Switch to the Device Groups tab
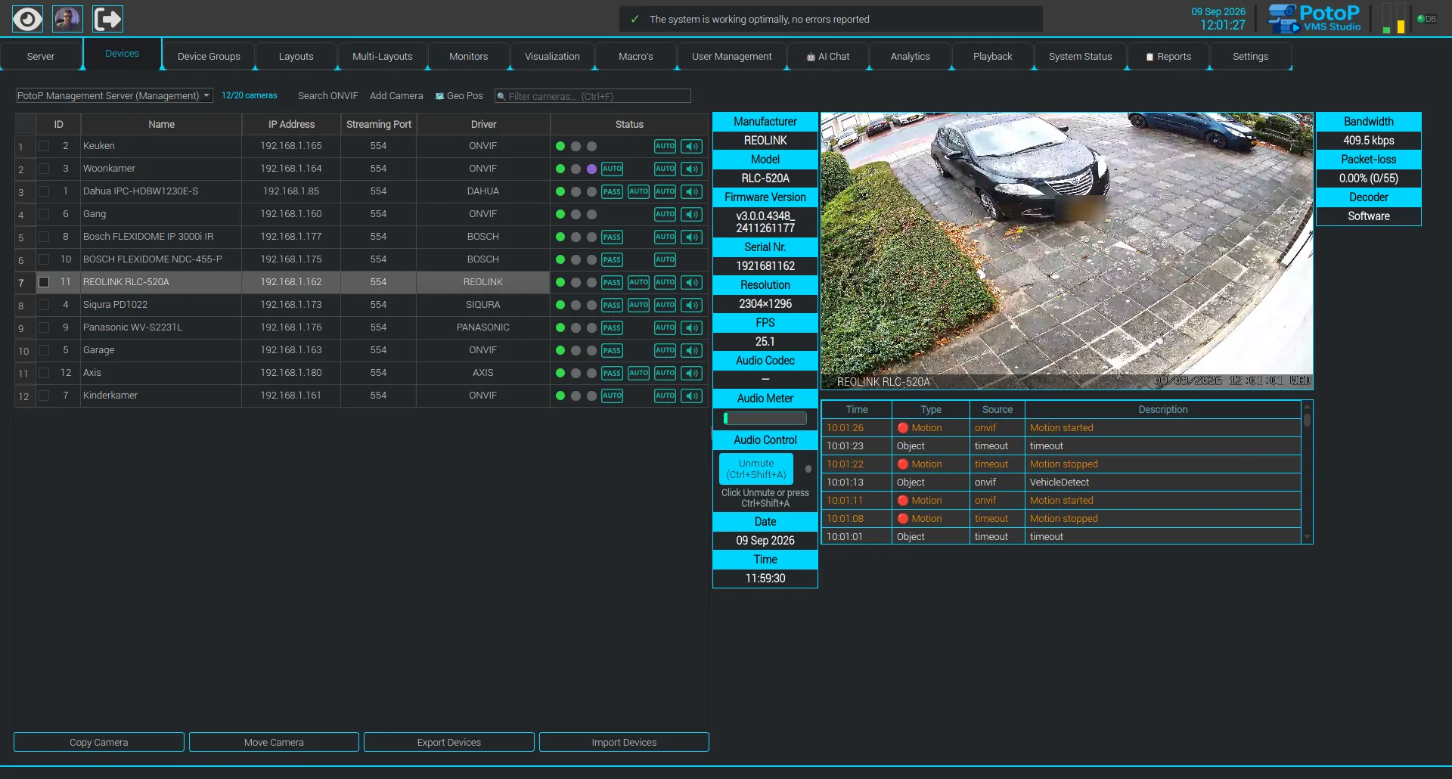The image size is (1452, 779). point(209,57)
